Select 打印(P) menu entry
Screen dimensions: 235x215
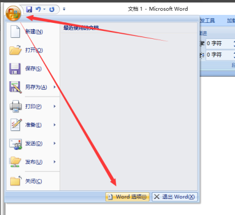[x=33, y=106]
